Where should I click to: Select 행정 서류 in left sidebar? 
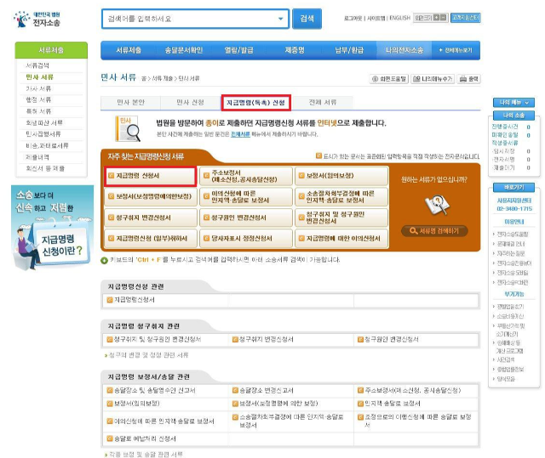(38, 100)
